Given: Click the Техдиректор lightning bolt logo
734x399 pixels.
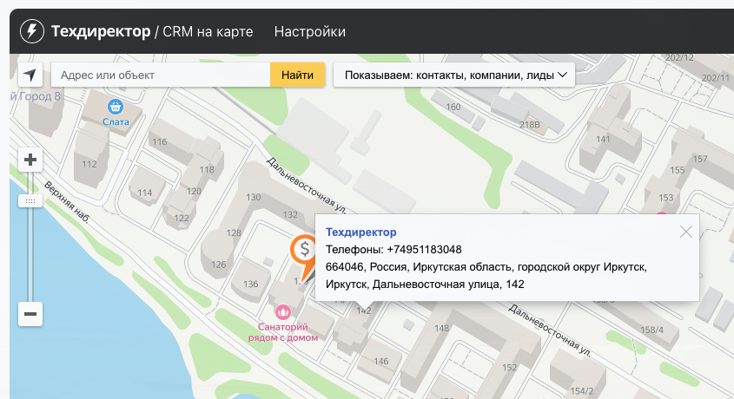Looking at the screenshot, I should [x=32, y=31].
